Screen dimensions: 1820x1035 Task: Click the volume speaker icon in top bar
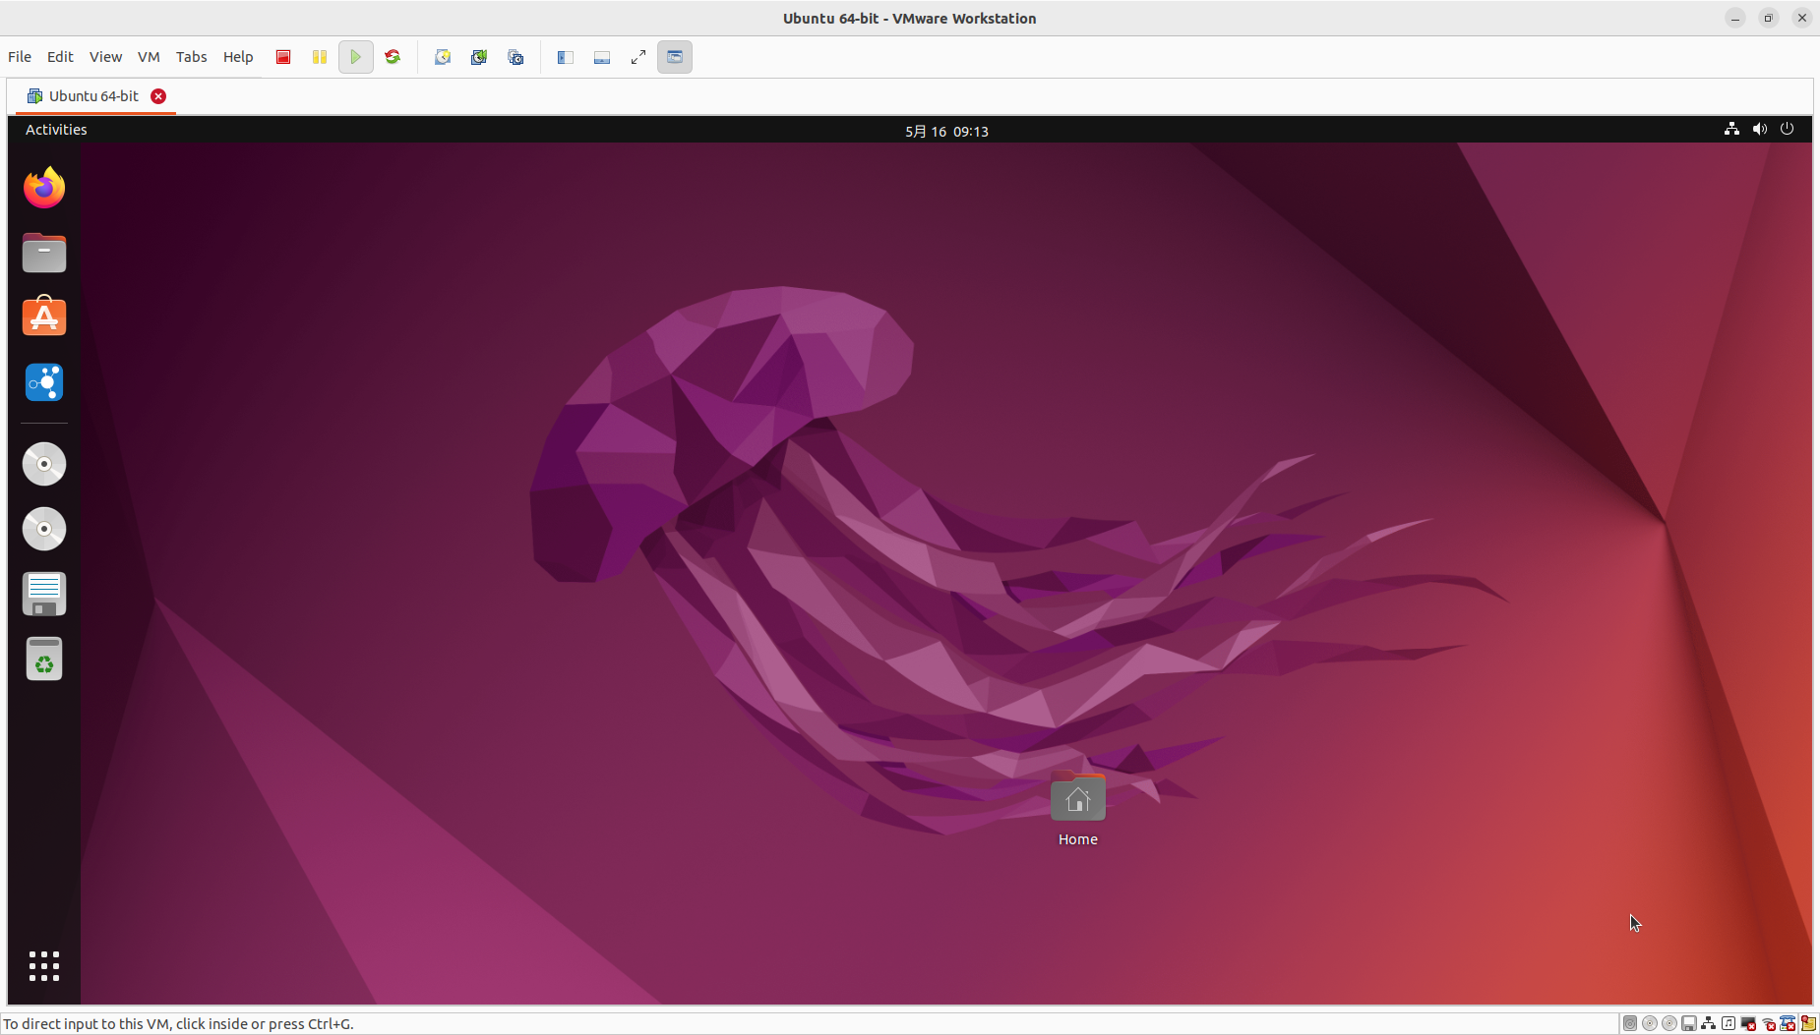tap(1759, 129)
